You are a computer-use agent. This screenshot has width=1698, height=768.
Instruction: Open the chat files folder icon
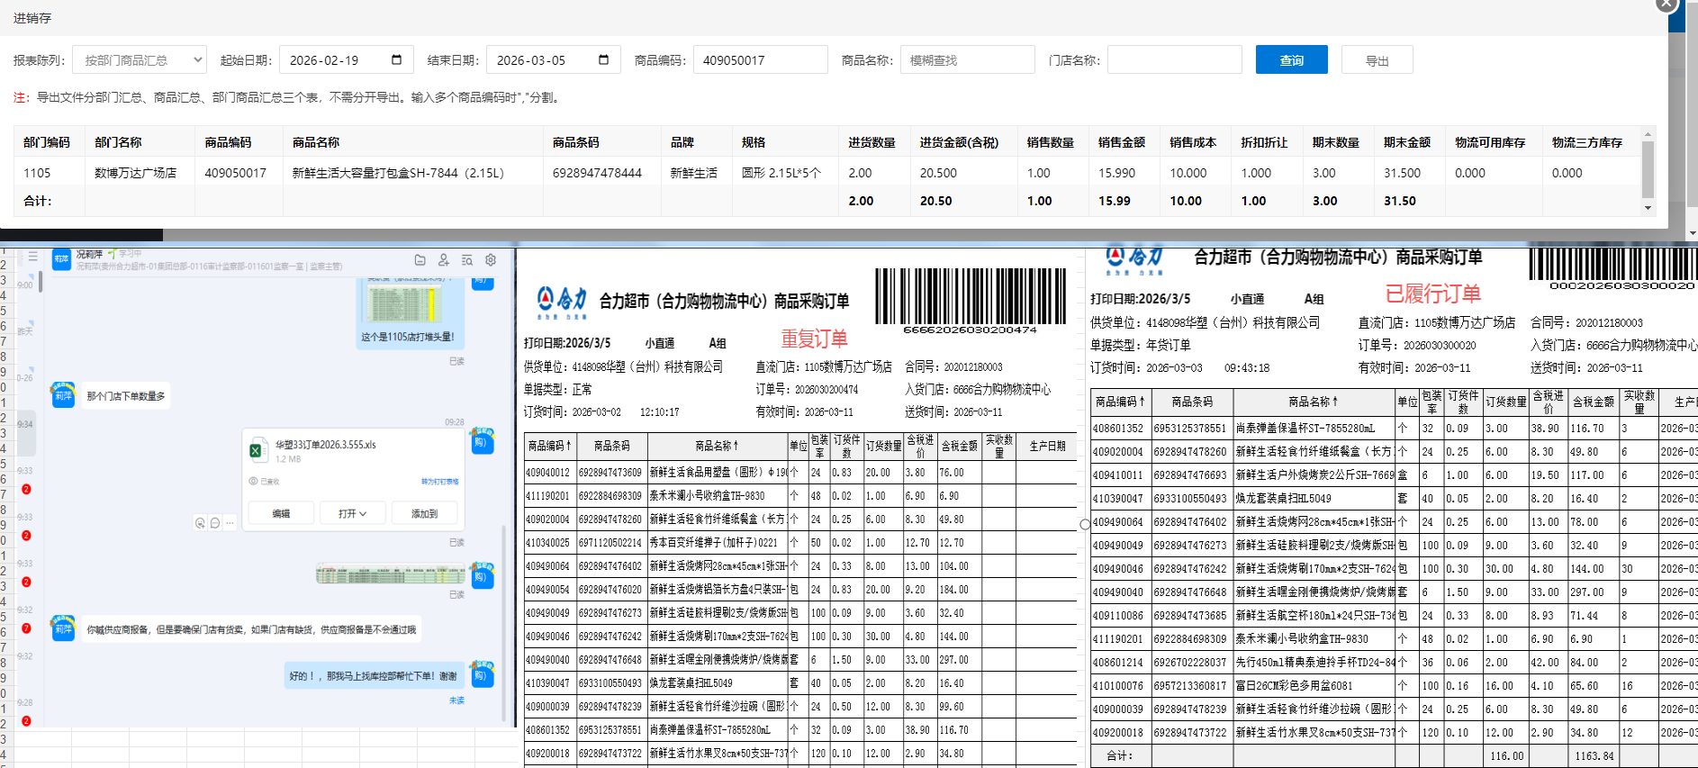coord(420,260)
